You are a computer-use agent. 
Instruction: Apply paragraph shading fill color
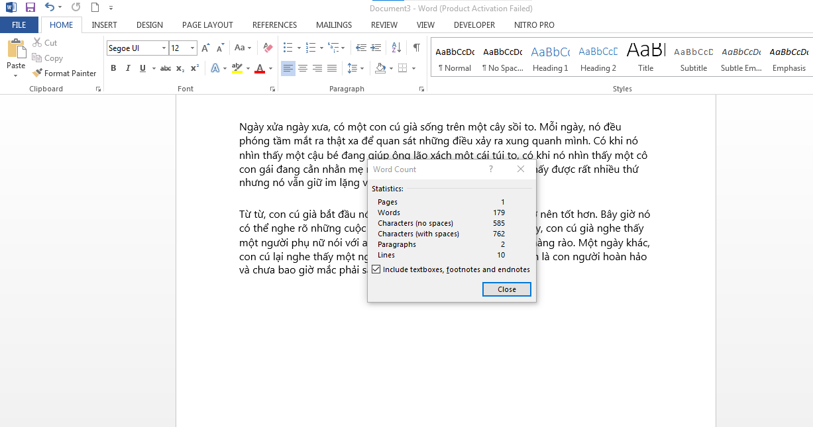click(380, 68)
